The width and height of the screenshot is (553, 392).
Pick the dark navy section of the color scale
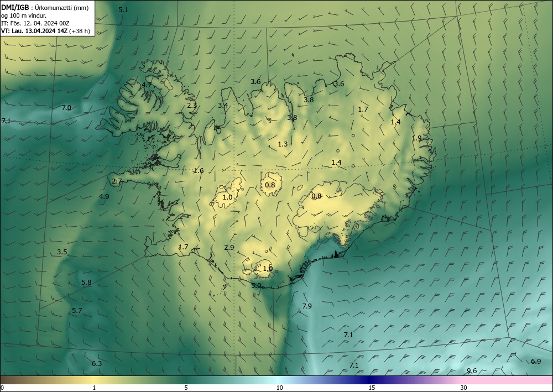[368, 380]
